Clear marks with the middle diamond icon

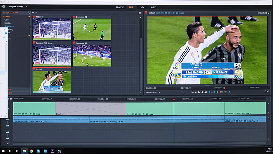pyautogui.click(x=212, y=92)
